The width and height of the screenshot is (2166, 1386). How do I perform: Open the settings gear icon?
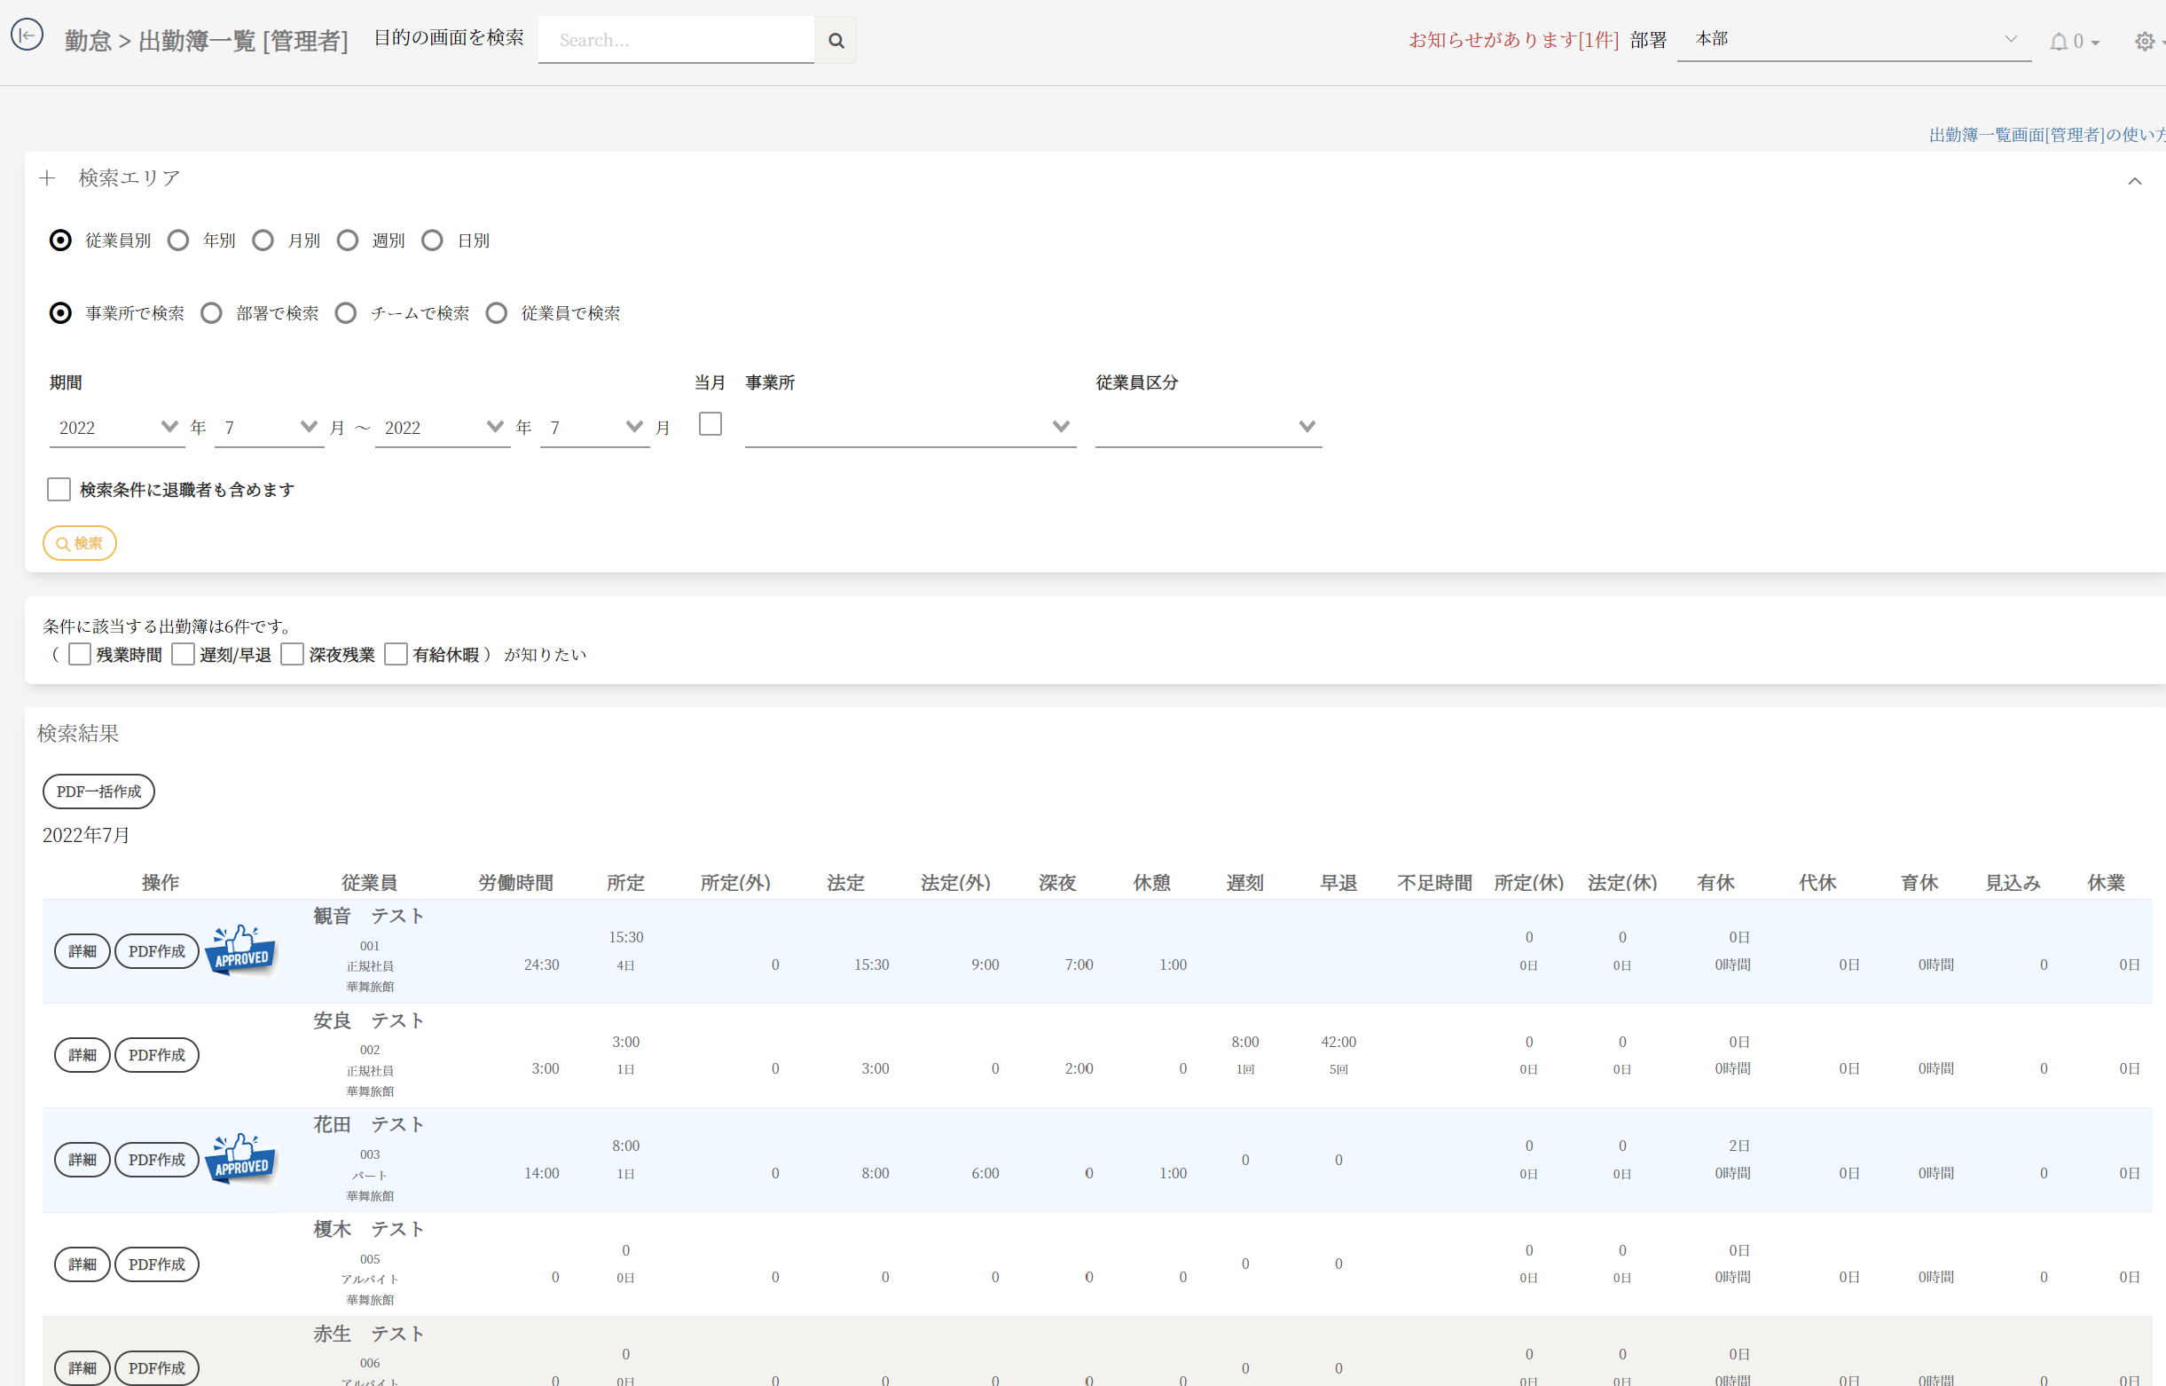click(x=2145, y=42)
